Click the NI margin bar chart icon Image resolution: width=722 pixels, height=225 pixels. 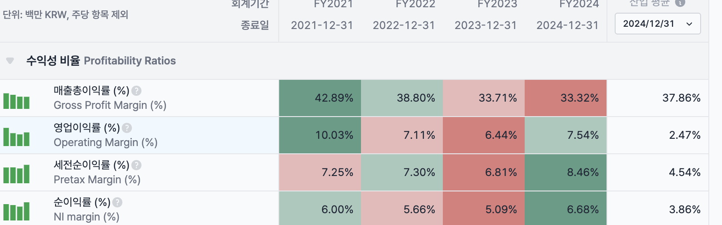tap(16, 212)
